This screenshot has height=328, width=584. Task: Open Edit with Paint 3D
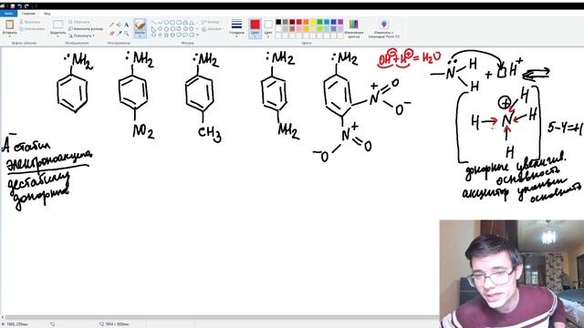pos(383,29)
